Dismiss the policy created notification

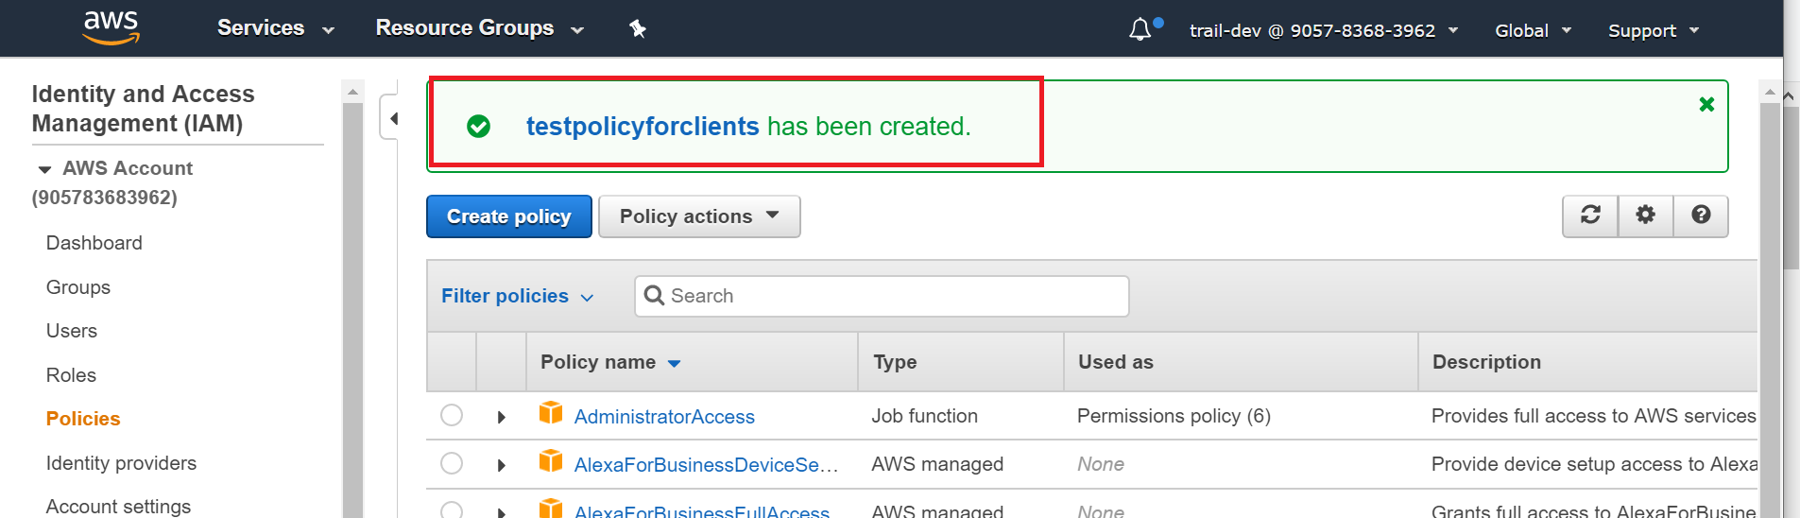[1706, 104]
